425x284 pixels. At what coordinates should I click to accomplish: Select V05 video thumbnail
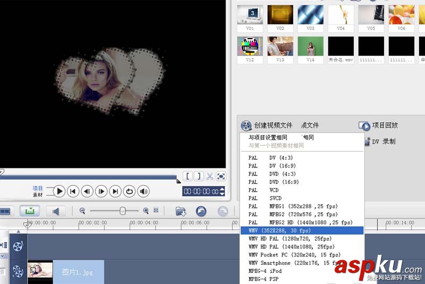point(371,19)
